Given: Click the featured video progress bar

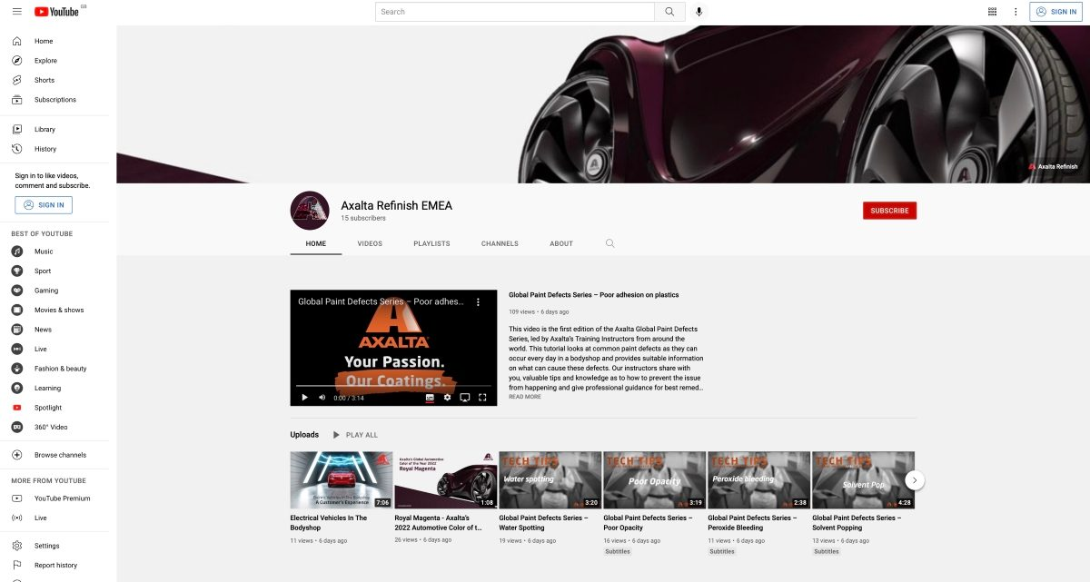Looking at the screenshot, I should click(x=393, y=386).
